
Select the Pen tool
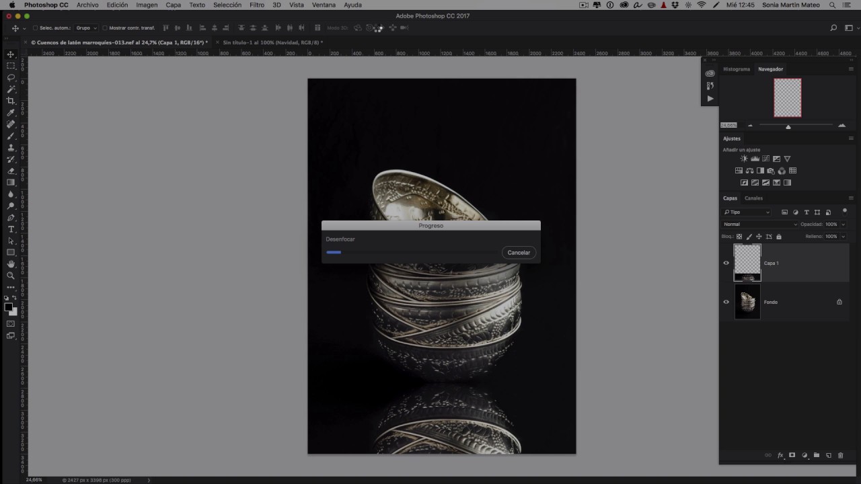[x=11, y=218]
